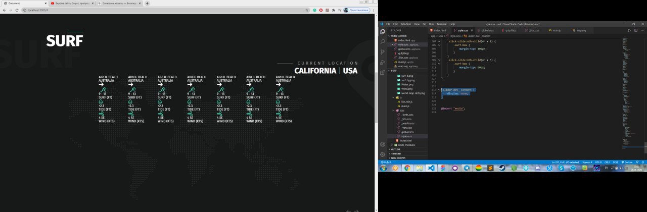
Task: Click the Opera extension icon in Chrome toolbar
Action: (x=321, y=10)
